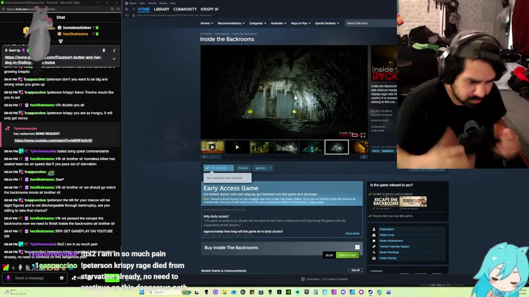Open the Friends menu in Steam
The height and width of the screenshot is (297, 529).
(x=152, y=3)
